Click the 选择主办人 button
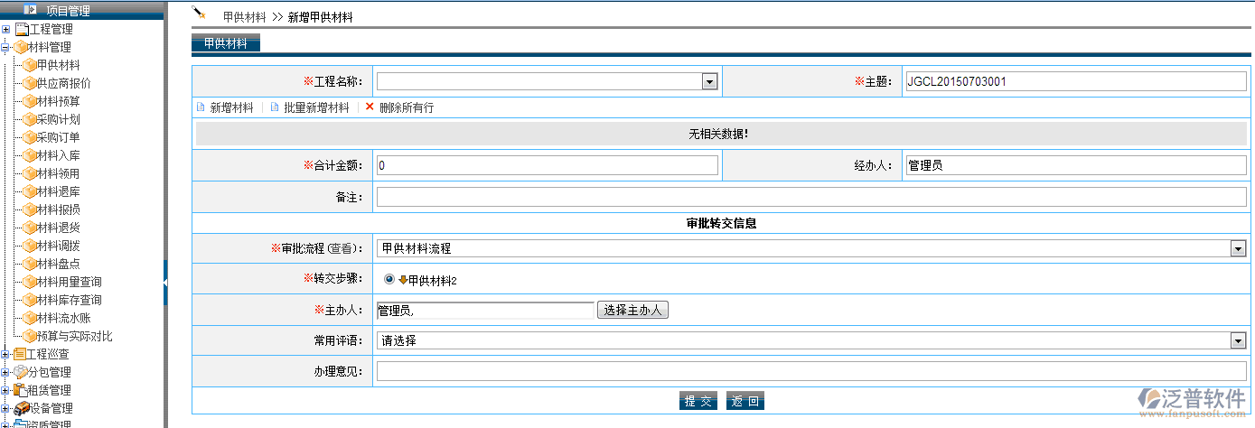Screen dimensions: 1255x428 point(632,310)
